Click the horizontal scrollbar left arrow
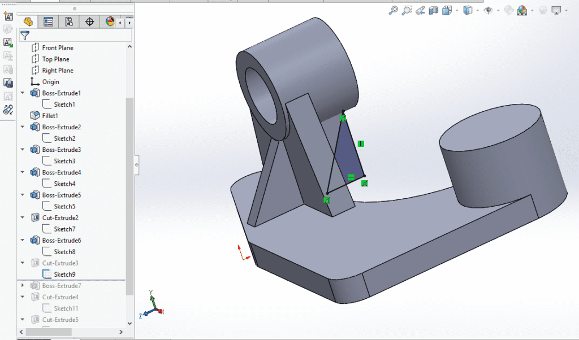Screen dimensions: 579x340 coord(21,332)
